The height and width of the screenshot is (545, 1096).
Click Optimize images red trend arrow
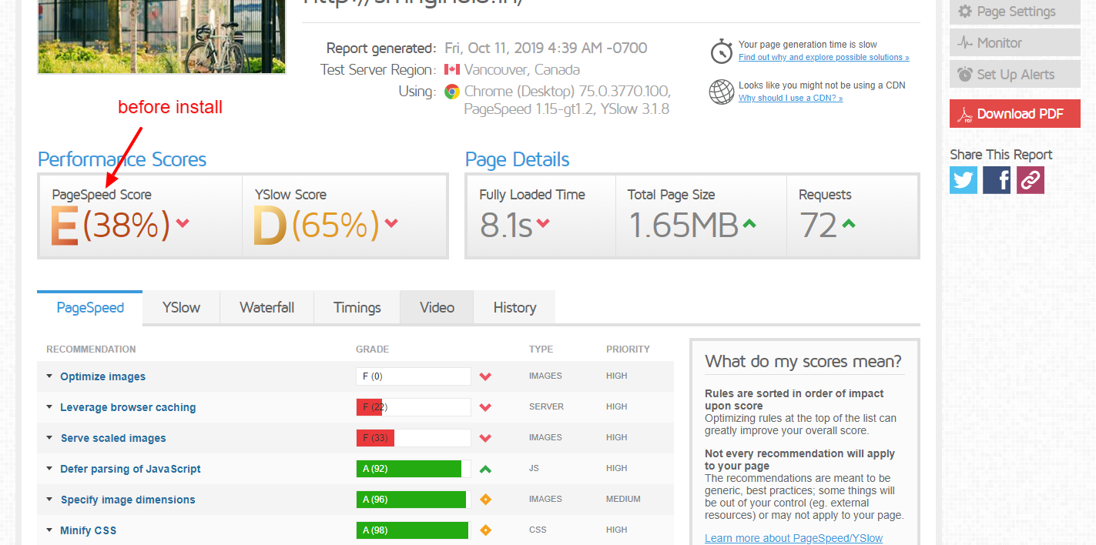pyautogui.click(x=485, y=376)
